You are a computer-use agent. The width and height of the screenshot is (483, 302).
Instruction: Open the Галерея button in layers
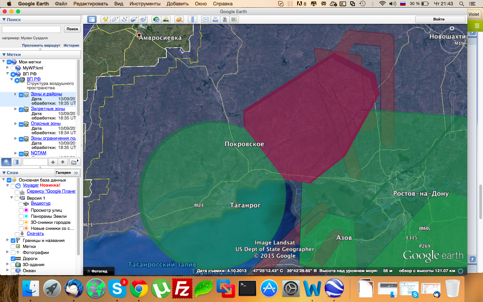pos(67,173)
